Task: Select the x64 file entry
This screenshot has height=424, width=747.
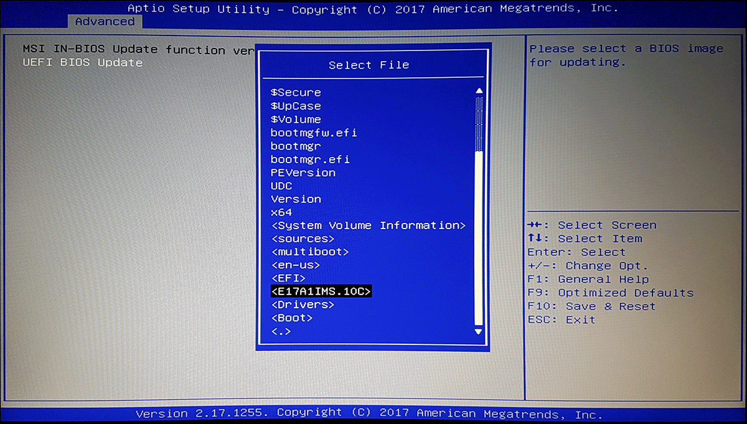Action: (x=281, y=212)
